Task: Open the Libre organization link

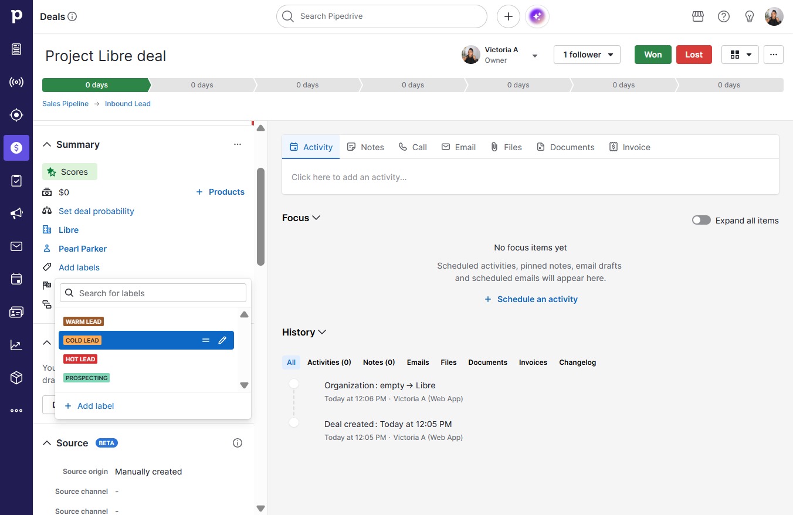Action: pyautogui.click(x=69, y=230)
